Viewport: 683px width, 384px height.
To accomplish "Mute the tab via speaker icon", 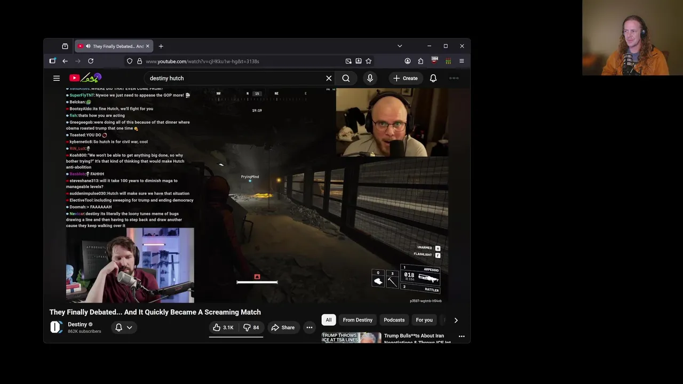I will [88, 46].
